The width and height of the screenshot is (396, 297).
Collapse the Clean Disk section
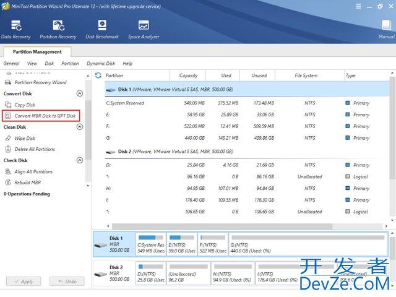[80, 127]
